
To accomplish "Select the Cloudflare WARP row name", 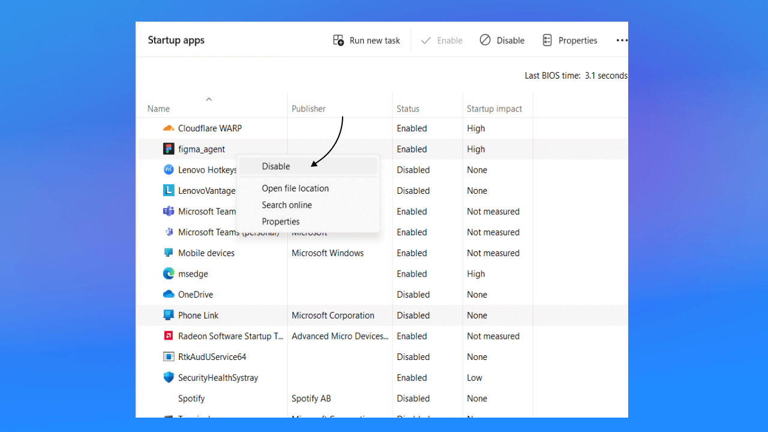I will 210,128.
